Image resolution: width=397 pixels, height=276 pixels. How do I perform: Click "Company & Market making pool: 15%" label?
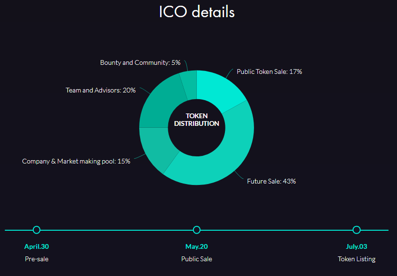click(x=76, y=161)
